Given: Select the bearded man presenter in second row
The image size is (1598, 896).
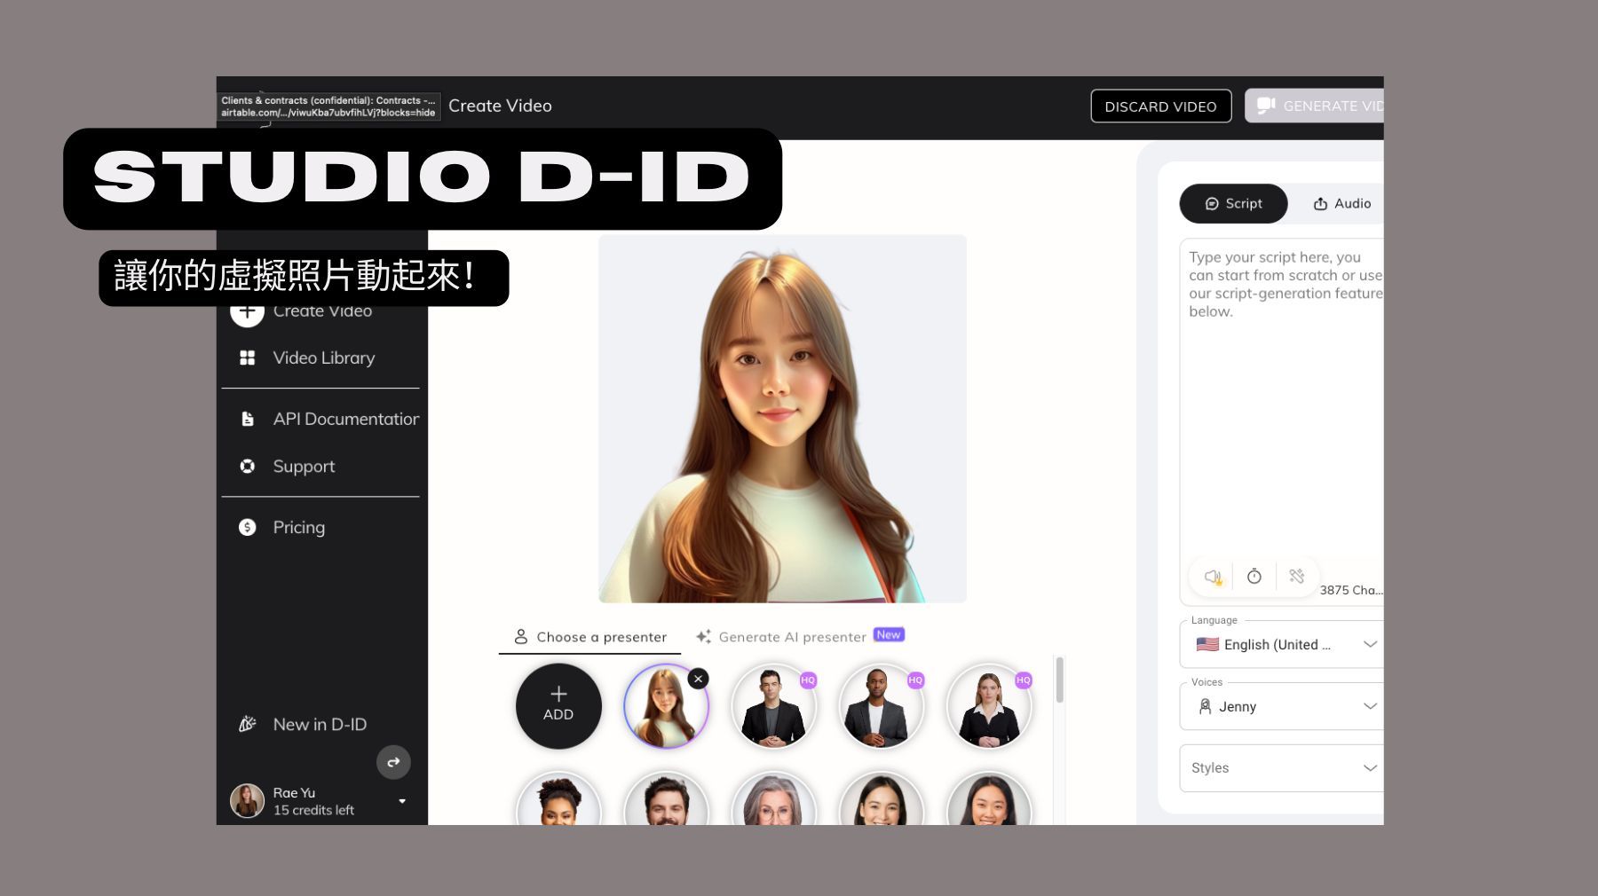Looking at the screenshot, I should [x=666, y=799].
